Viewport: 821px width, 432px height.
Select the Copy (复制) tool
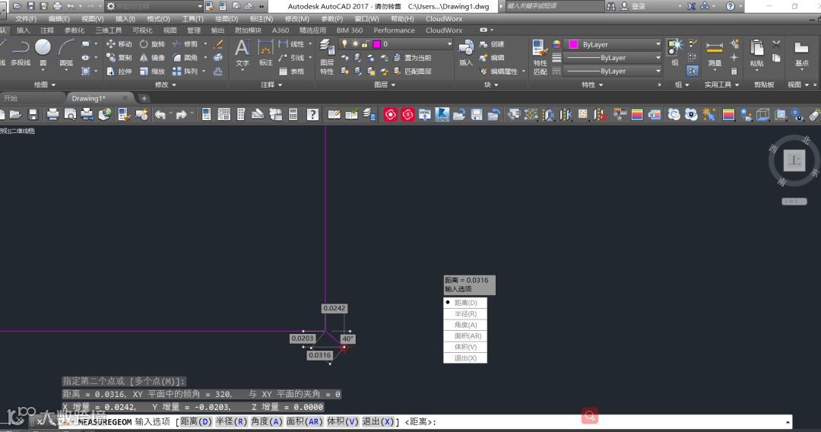pyautogui.click(x=119, y=58)
